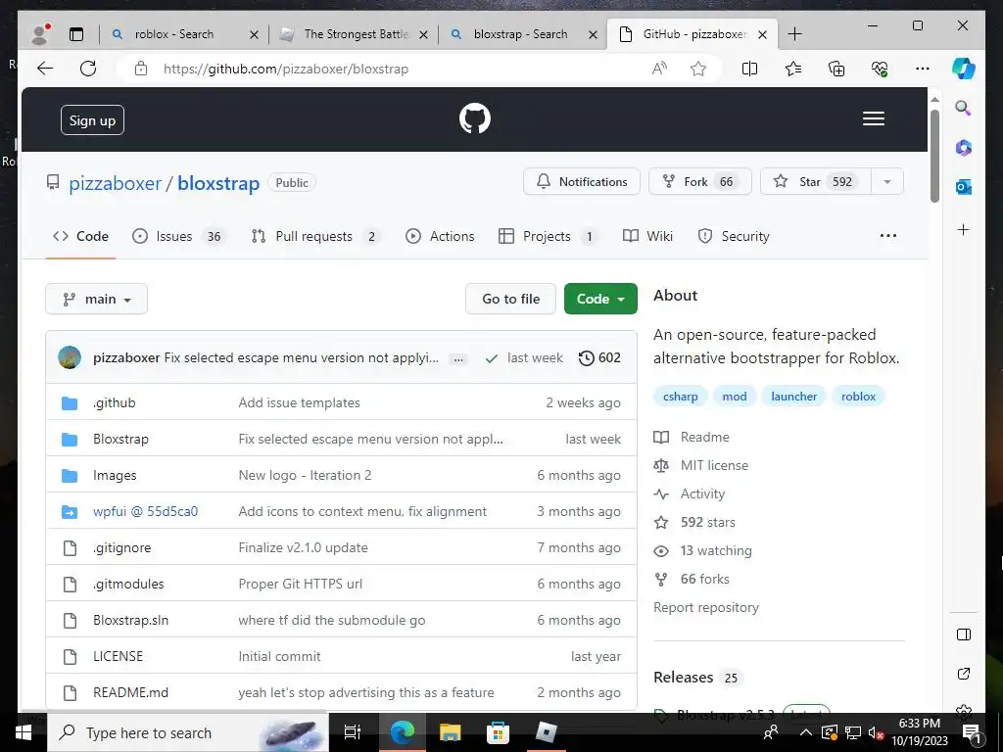Screen dimensions: 1003x752
Task: Open the Collections icon
Action: pos(836,69)
